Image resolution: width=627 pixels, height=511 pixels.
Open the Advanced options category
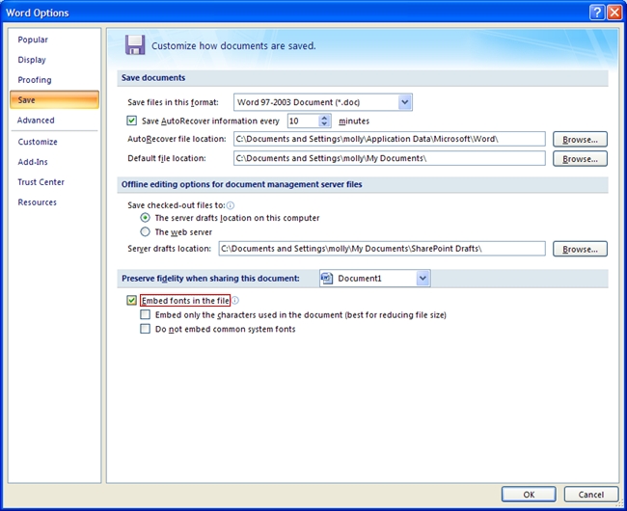click(x=36, y=121)
